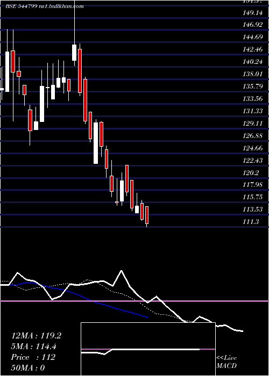
Task: Click the 140.24 price axis label
Action: 253,62
